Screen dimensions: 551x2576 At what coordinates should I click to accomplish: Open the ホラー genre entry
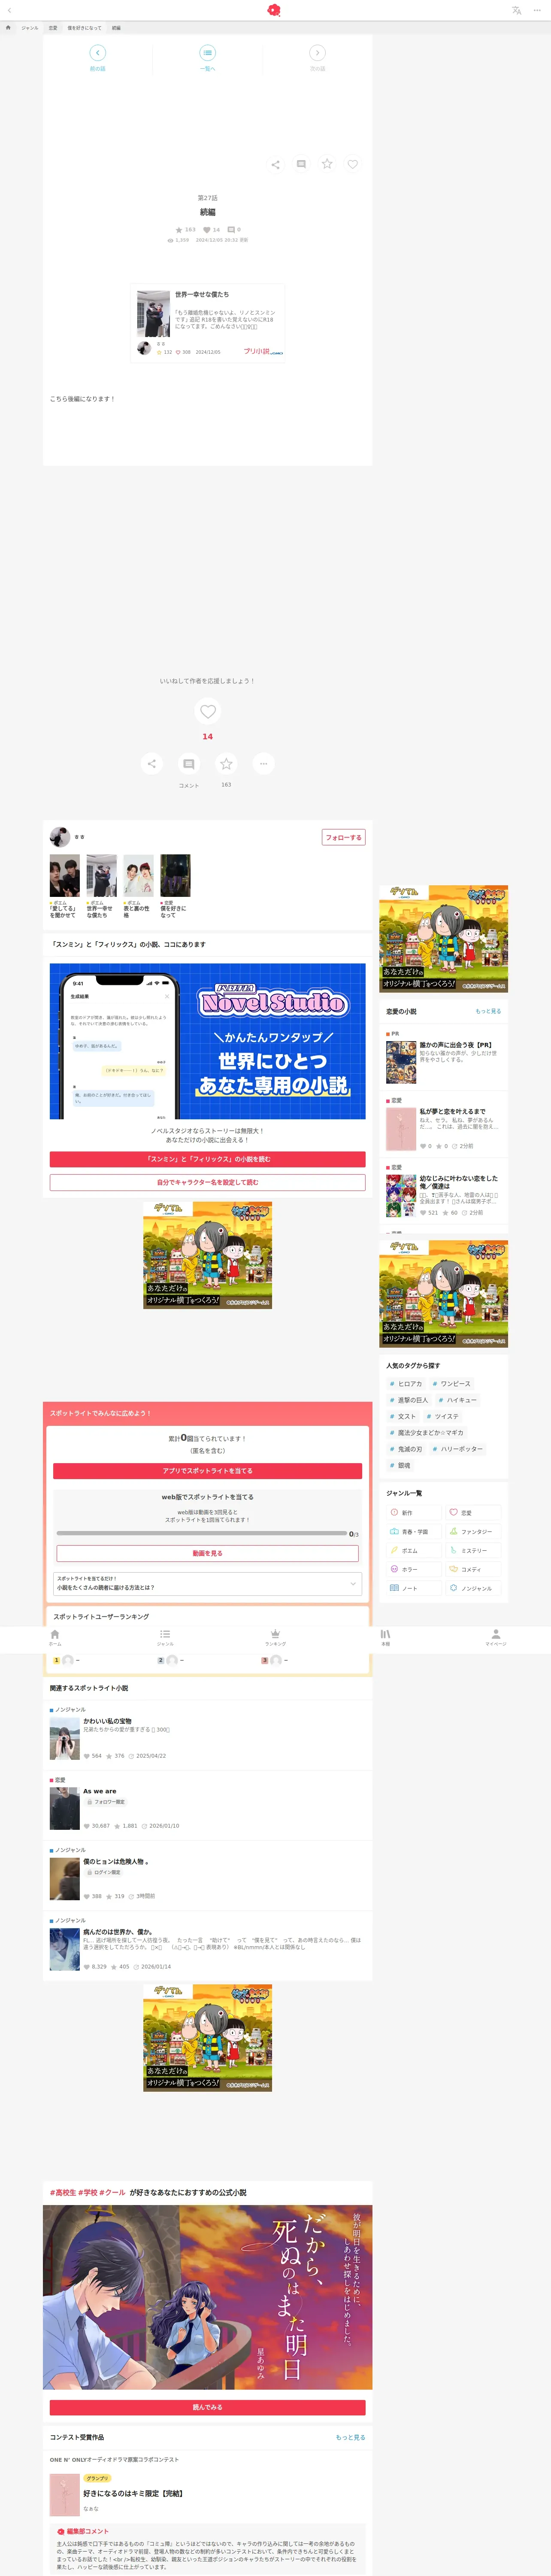coord(414,1569)
